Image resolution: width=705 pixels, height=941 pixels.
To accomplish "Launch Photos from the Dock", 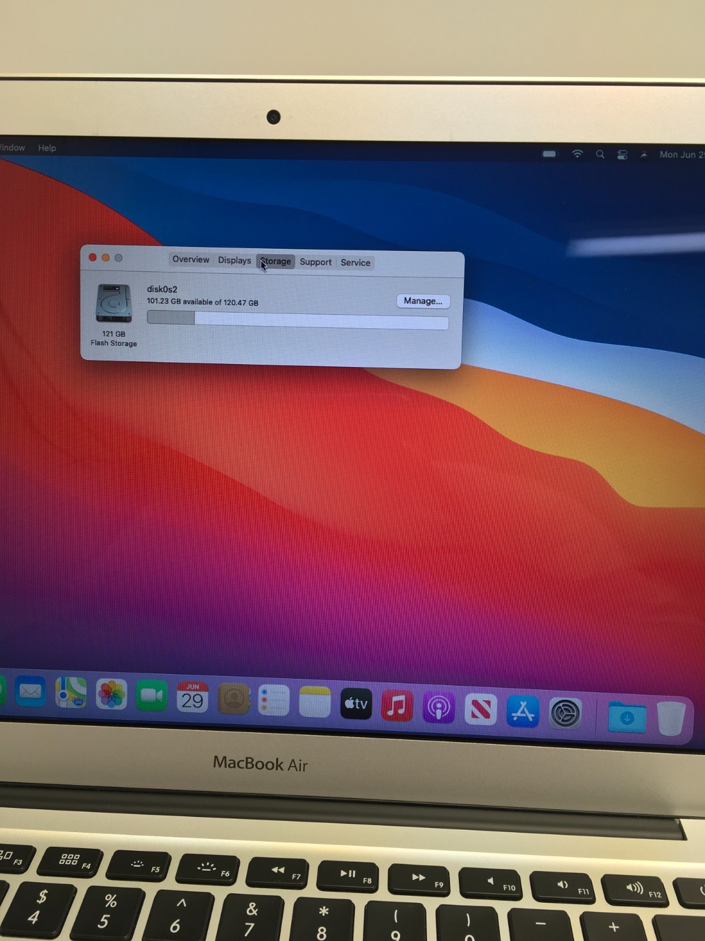I will pos(111,694).
